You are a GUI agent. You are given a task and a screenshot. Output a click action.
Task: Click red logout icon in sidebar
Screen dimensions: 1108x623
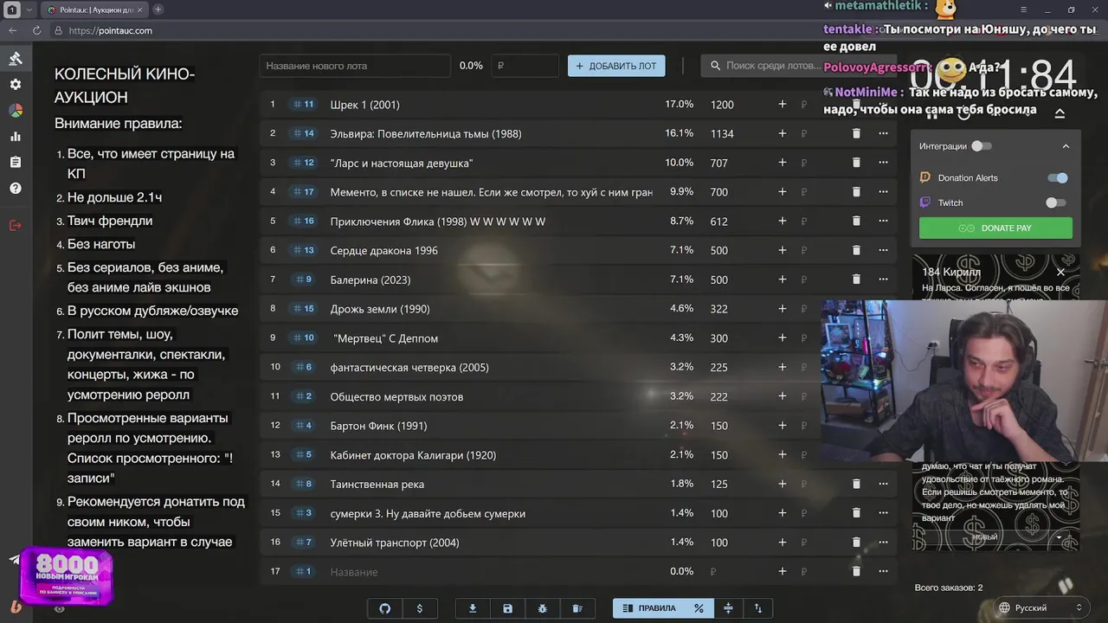tap(16, 225)
